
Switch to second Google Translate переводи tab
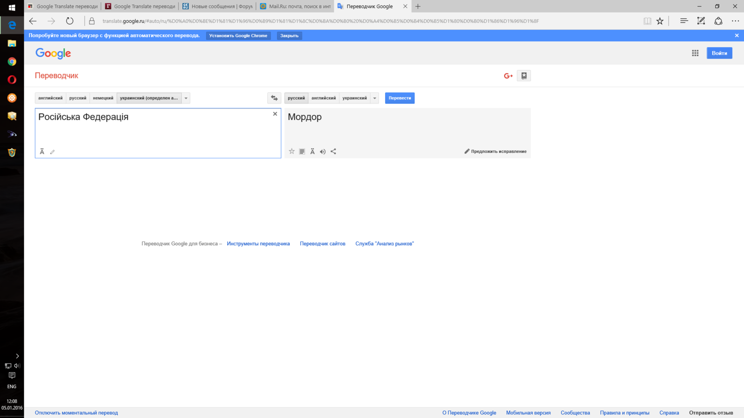click(x=140, y=7)
